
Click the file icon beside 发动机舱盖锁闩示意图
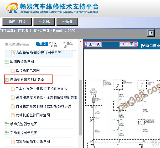[x=13, y=115]
